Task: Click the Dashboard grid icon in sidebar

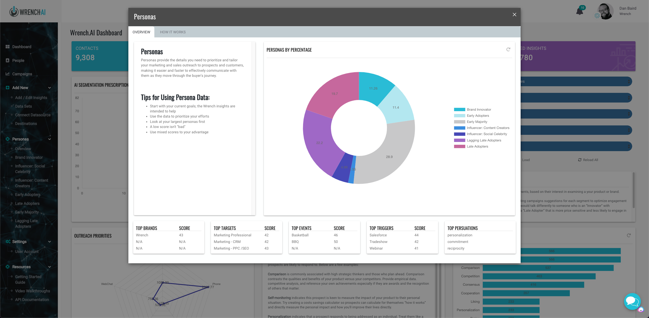Action: (8, 47)
